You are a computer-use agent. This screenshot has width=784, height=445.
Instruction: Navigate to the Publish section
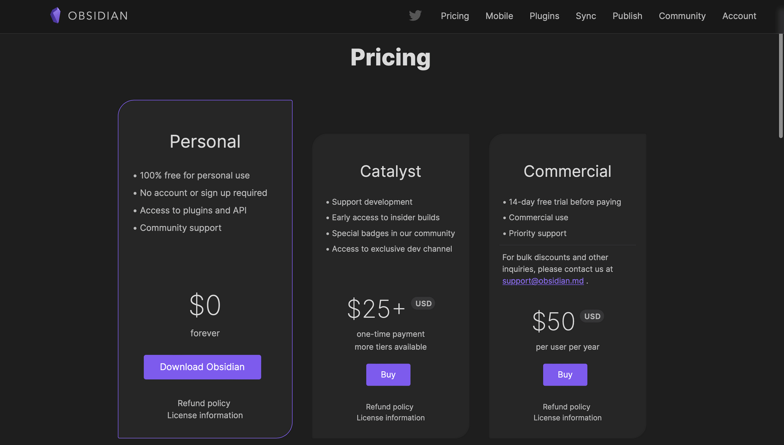click(x=627, y=16)
